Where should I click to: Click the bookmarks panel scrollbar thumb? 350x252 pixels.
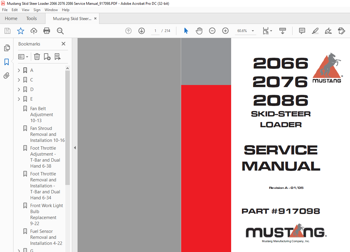[67, 128]
